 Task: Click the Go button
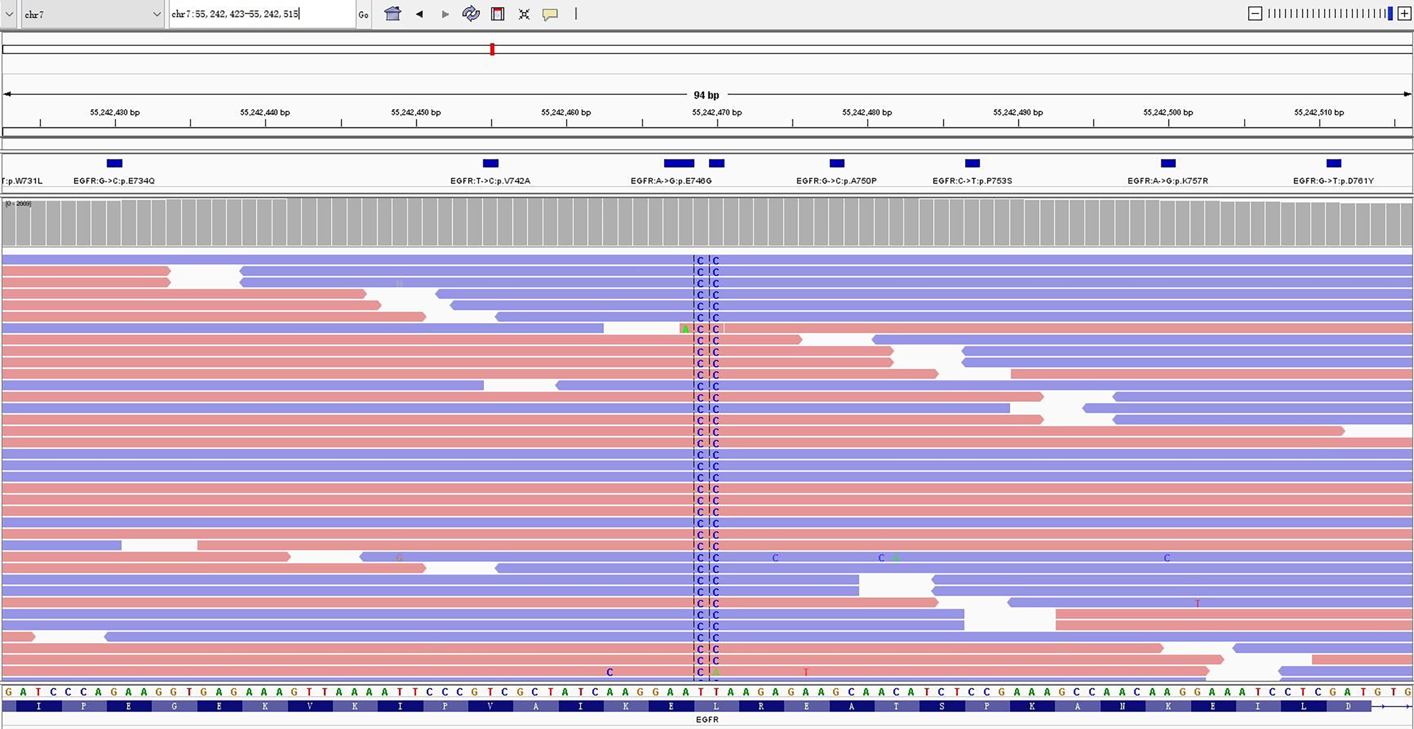click(364, 14)
